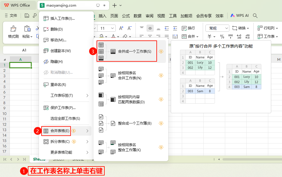Image resolution: width=282 pixels, height=177 pixels.
Task: Toggle wrap text (换行)
Action: [x=188, y=28]
